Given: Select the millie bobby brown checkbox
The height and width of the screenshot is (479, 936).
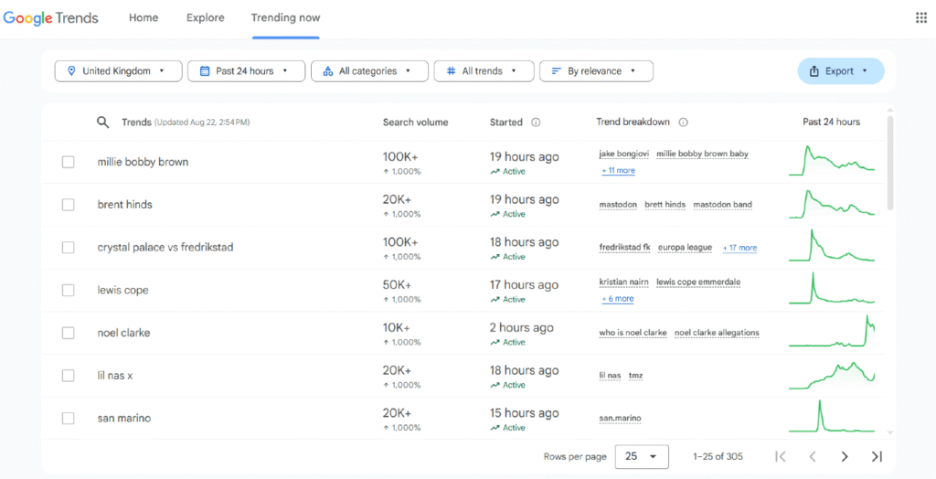Looking at the screenshot, I should coord(68,162).
